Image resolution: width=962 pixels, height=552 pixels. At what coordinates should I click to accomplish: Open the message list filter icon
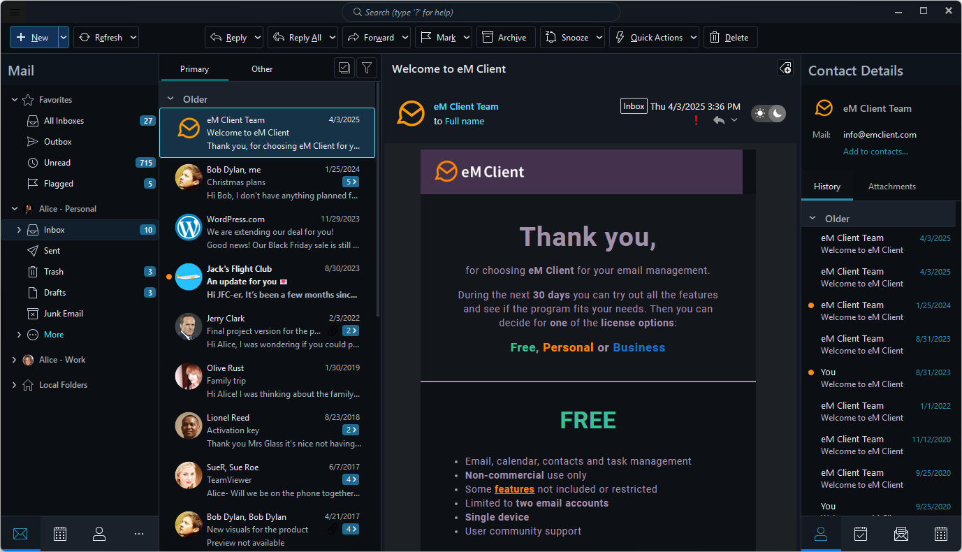coord(367,68)
